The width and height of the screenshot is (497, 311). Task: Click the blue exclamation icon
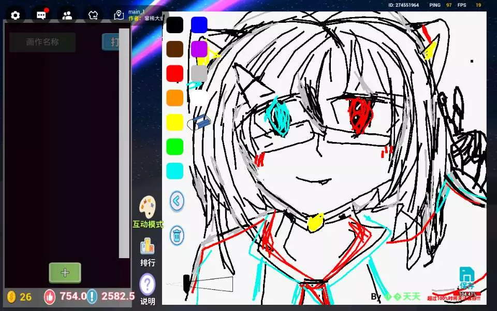click(x=92, y=296)
